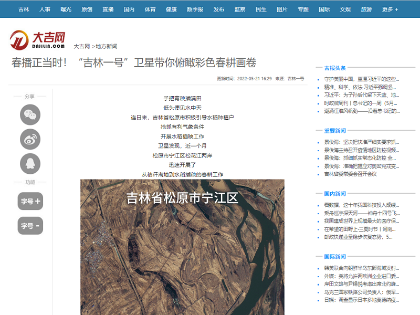This screenshot has height=315, width=420.
Task: Click the 地方新闻 breadcrumb link
Action: point(107,46)
